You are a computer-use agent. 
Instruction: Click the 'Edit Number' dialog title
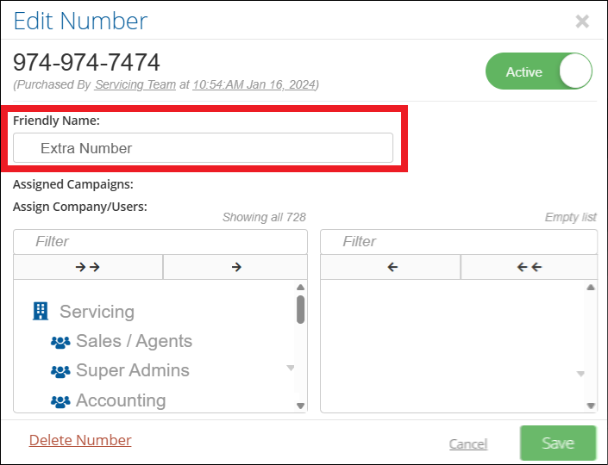(81, 21)
